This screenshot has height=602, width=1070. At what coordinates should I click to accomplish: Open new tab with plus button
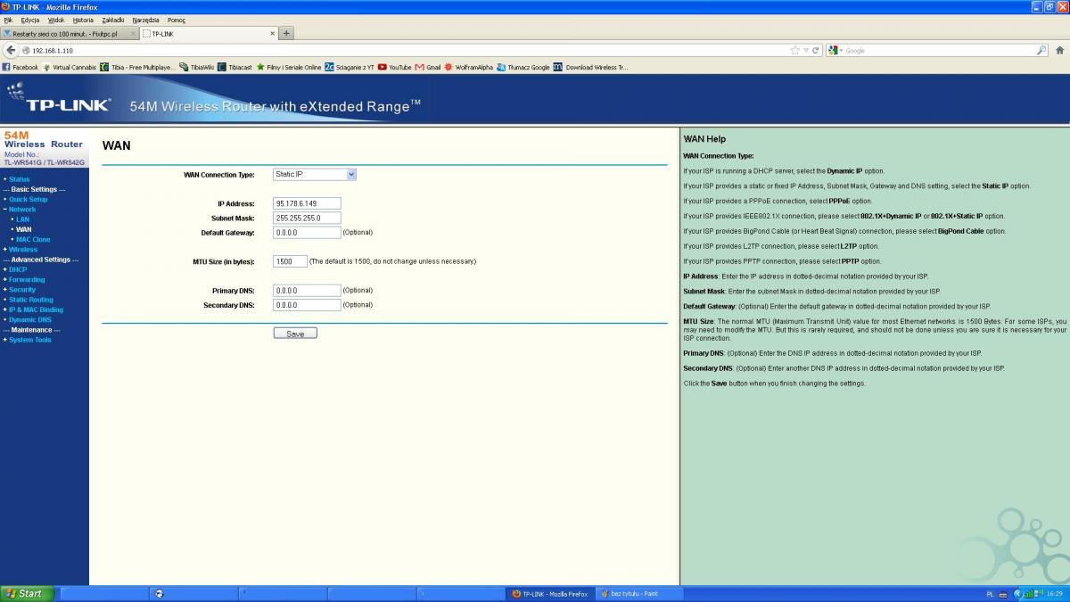click(286, 33)
